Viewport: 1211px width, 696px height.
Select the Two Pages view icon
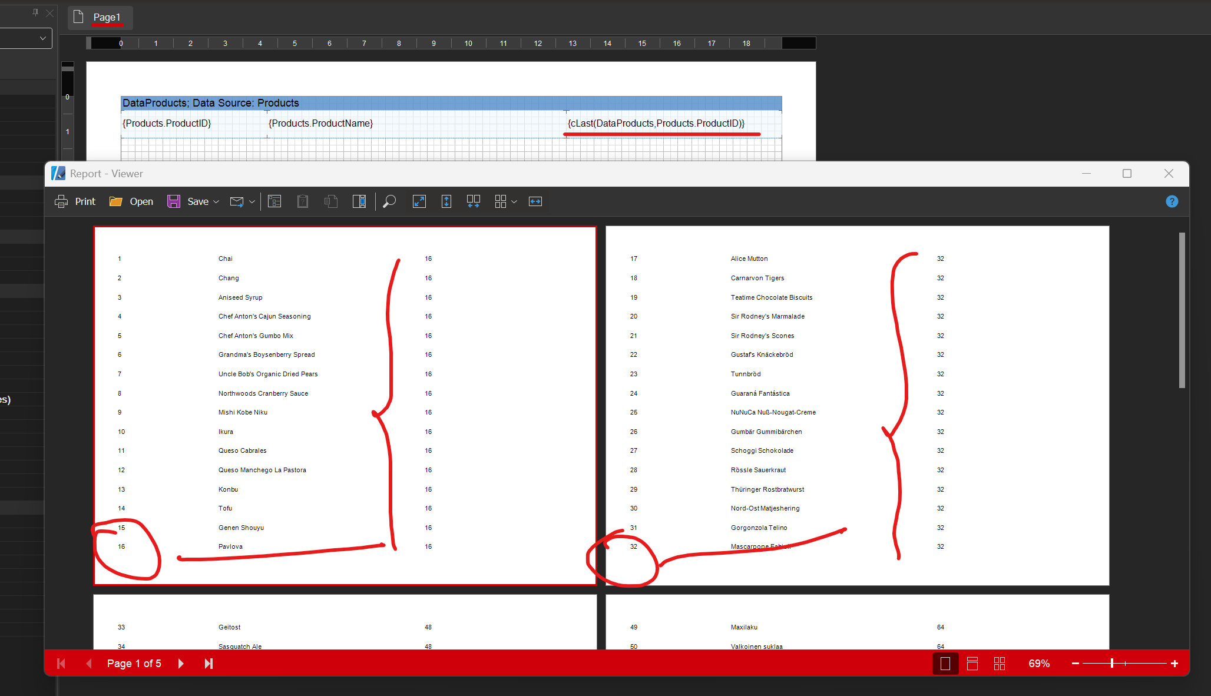[x=474, y=201]
